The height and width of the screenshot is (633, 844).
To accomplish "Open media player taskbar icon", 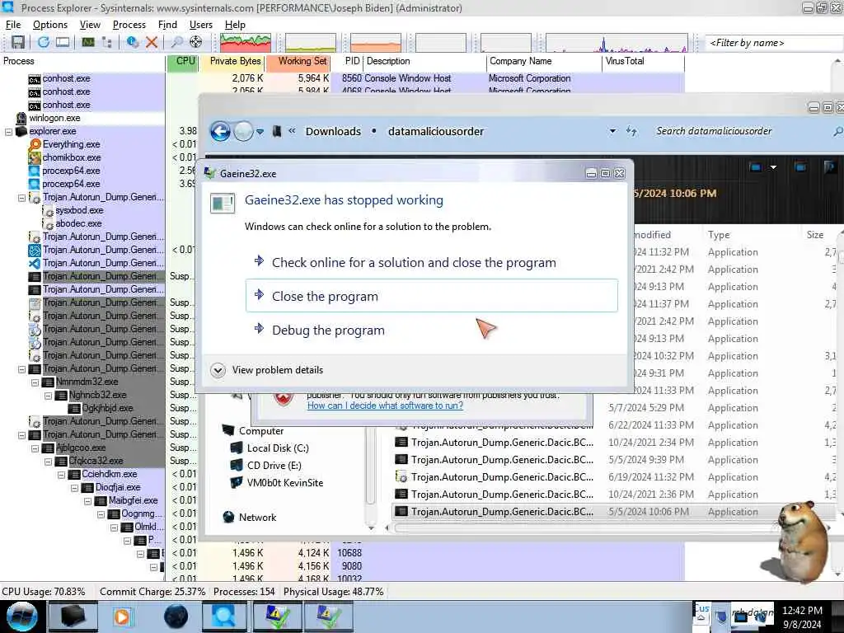I will pos(122,617).
